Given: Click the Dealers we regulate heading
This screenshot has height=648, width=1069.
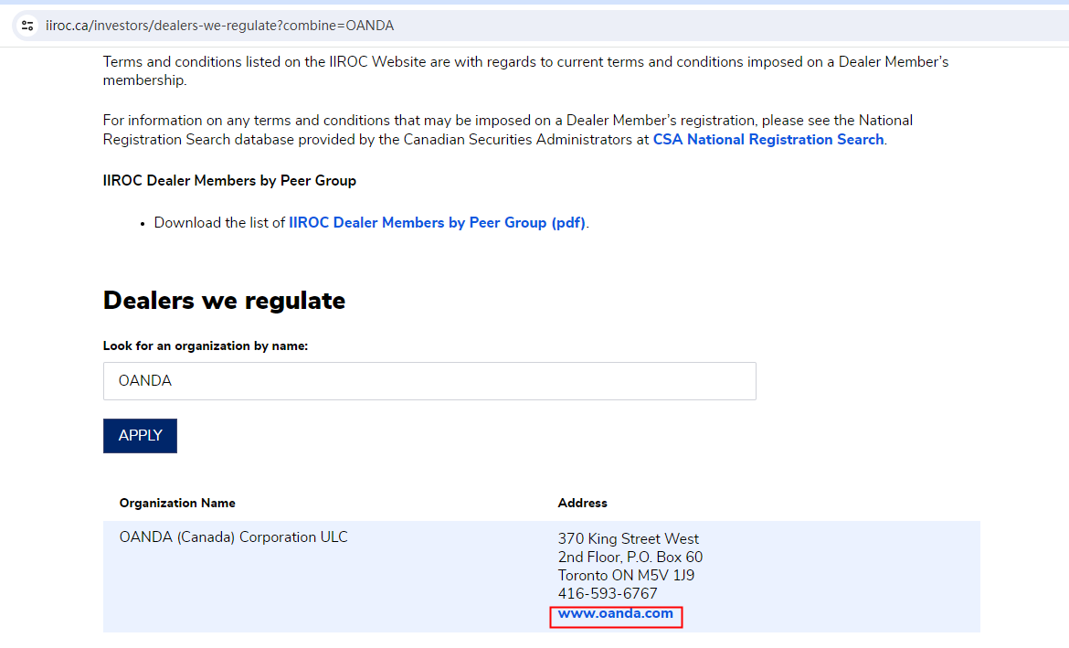Looking at the screenshot, I should 224,300.
